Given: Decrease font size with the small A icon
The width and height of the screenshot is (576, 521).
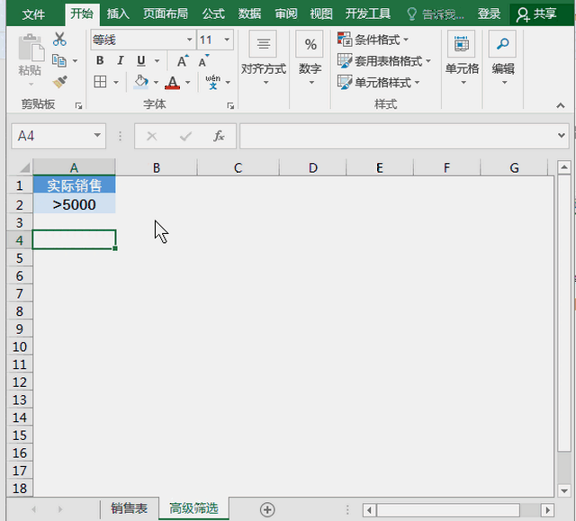Looking at the screenshot, I should click(203, 60).
